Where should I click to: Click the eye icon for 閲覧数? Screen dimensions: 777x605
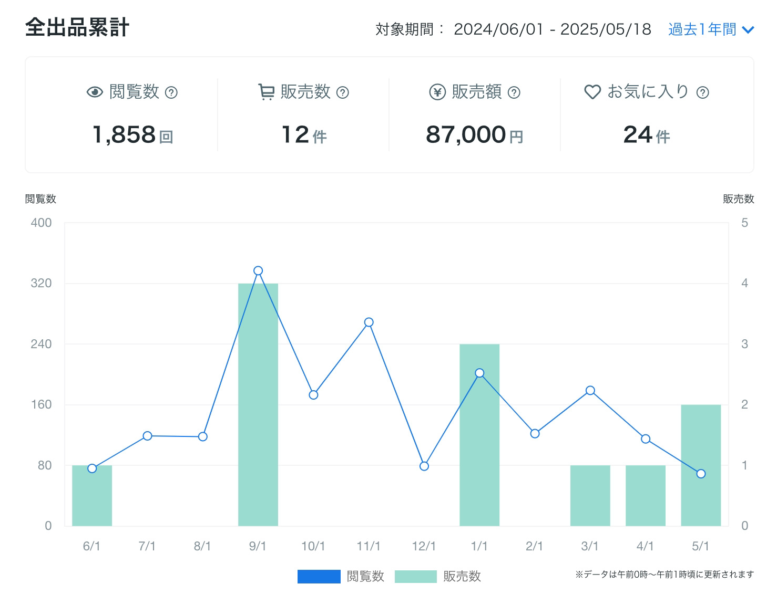[95, 92]
